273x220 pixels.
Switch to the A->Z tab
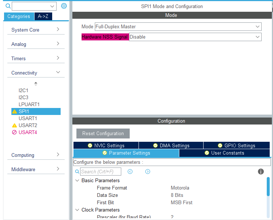43,17
